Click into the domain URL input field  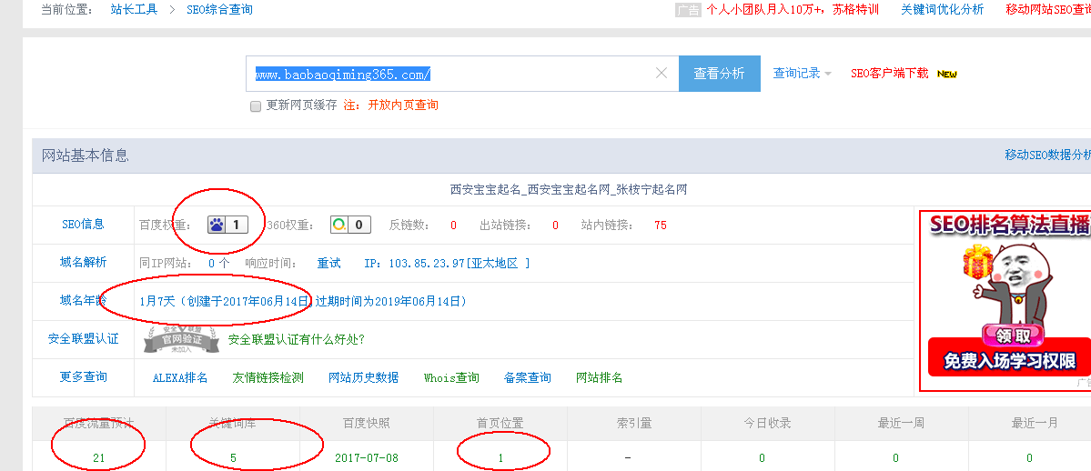(x=462, y=74)
